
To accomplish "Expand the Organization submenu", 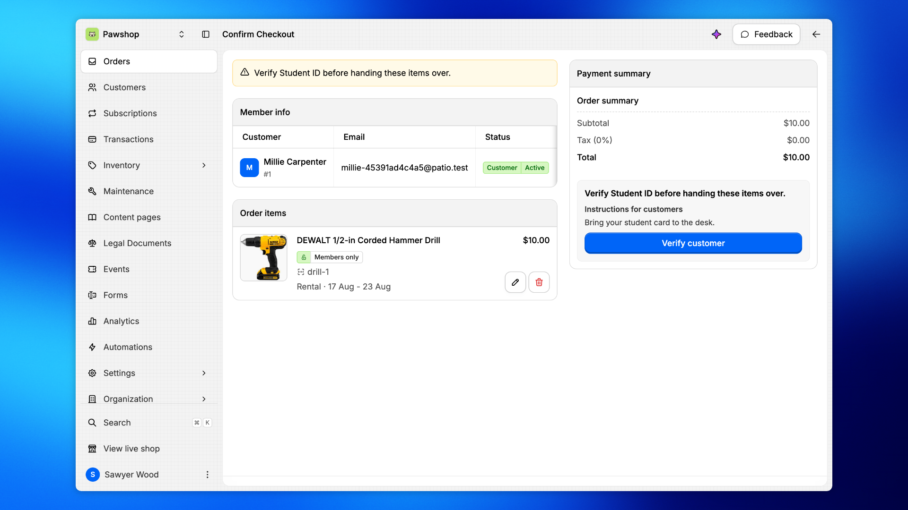I will point(204,399).
